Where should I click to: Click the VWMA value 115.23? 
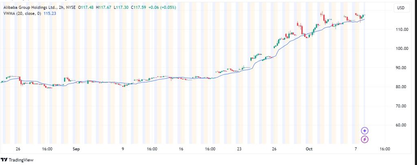coord(50,13)
